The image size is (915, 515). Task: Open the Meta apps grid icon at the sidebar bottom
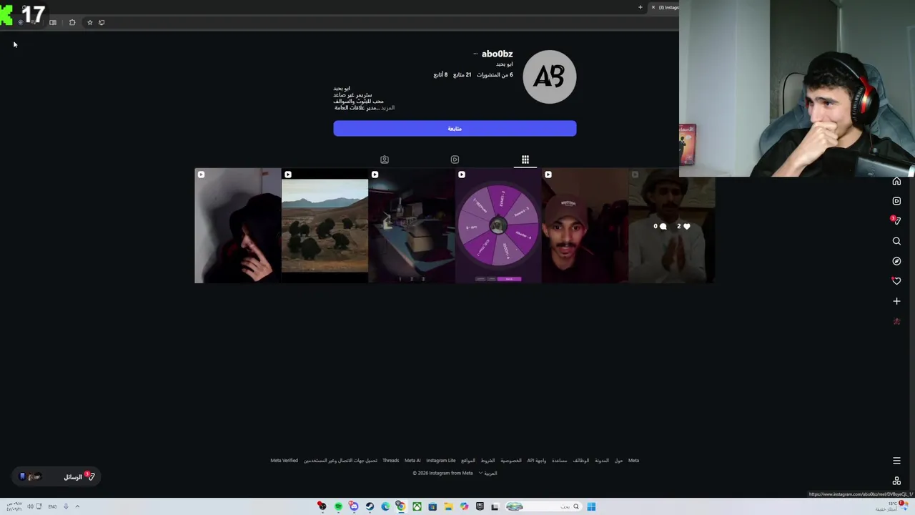[896, 481]
